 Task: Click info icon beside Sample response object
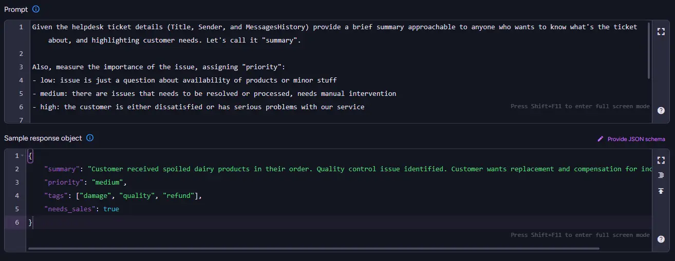point(90,138)
